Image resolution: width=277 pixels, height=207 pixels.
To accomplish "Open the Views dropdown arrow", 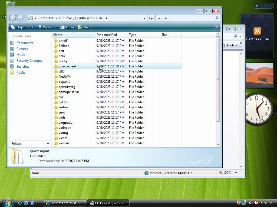I will [56, 27].
